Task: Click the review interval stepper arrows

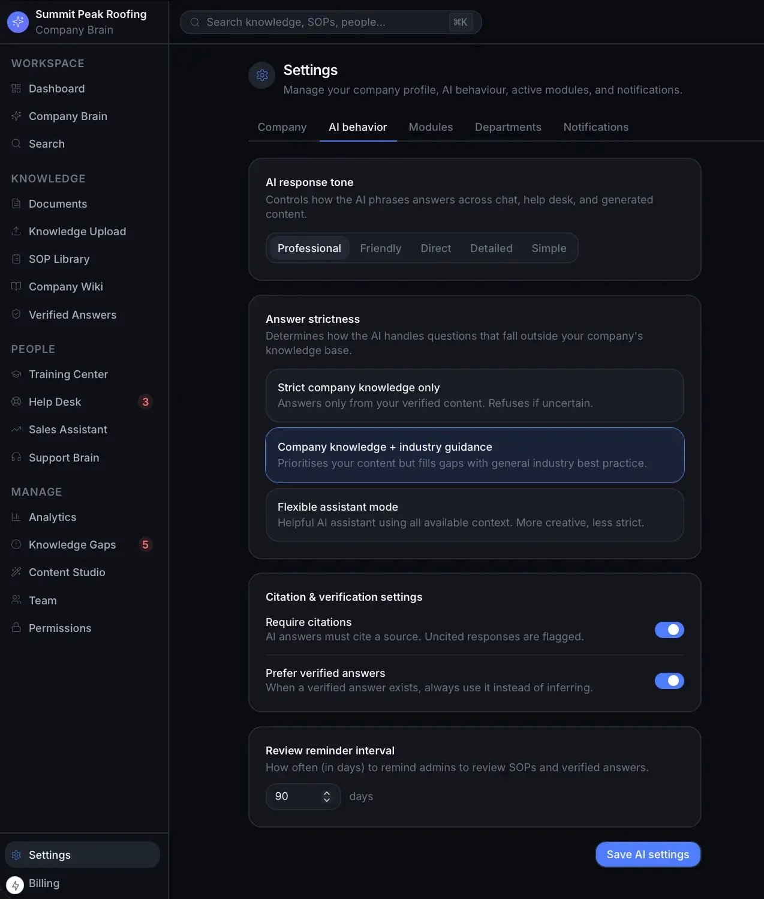Action: point(327,796)
